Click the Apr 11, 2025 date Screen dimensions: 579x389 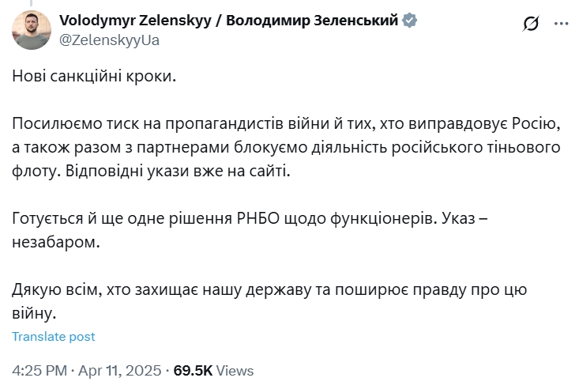pyautogui.click(x=120, y=371)
